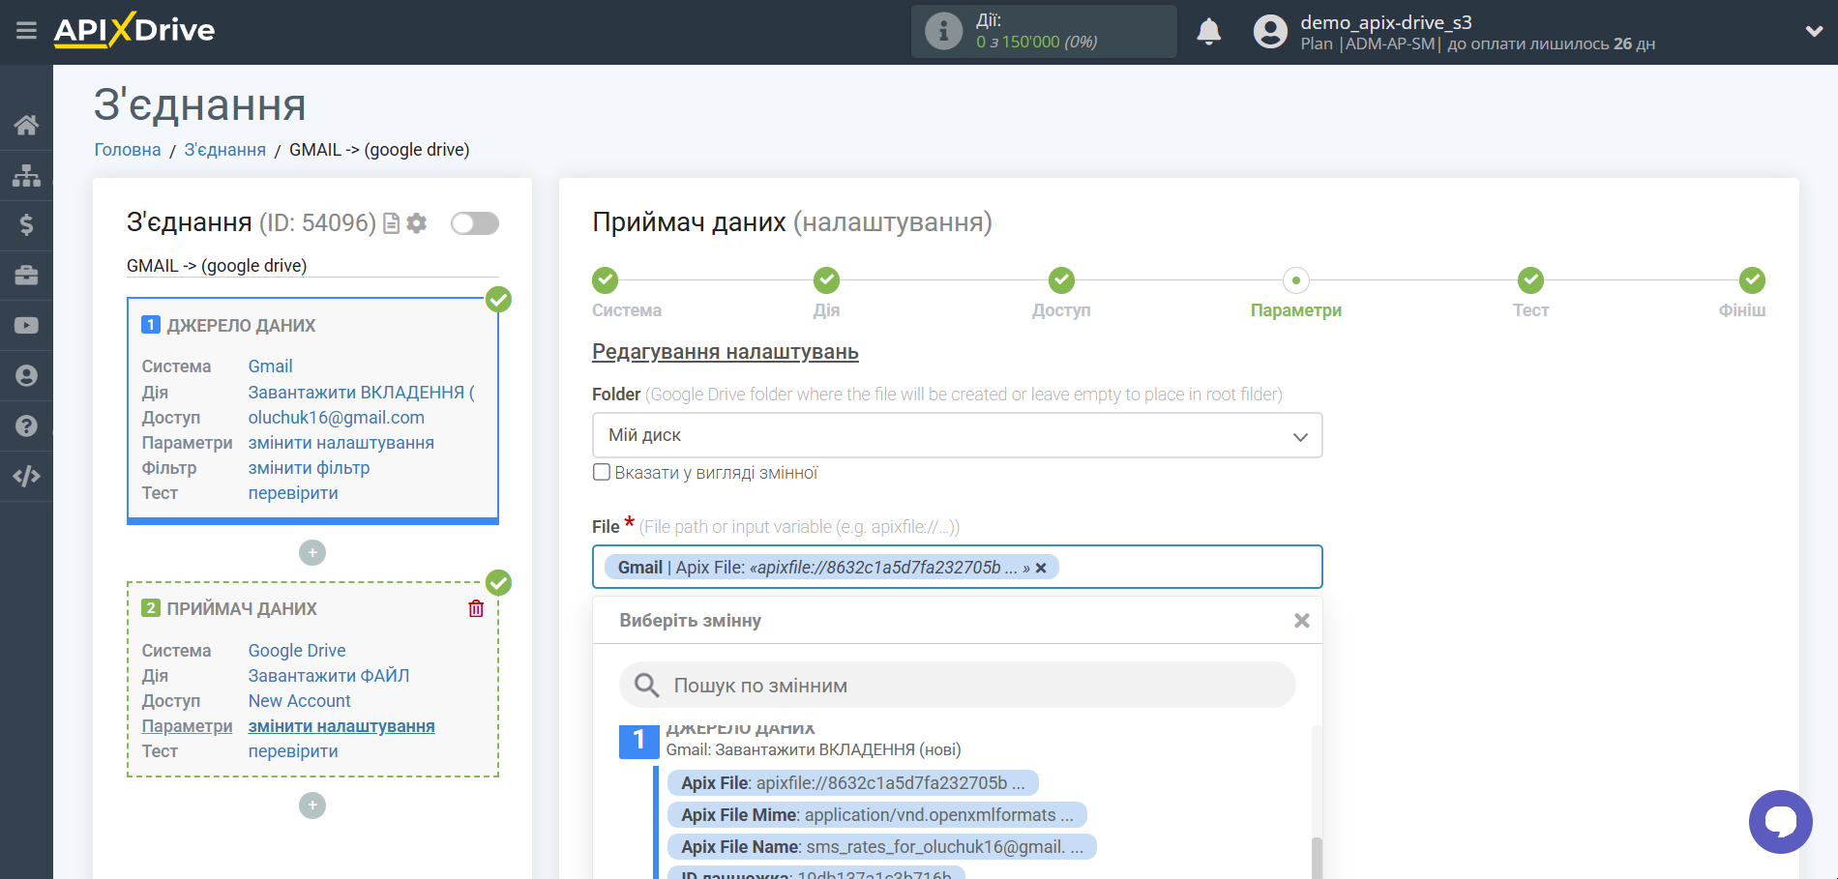
Task: Click source змінити налаштування link
Action: point(341,443)
